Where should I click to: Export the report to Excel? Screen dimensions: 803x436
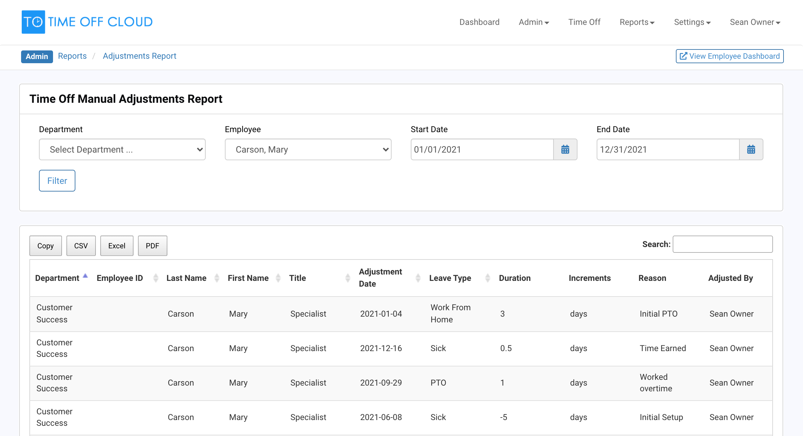pos(117,246)
